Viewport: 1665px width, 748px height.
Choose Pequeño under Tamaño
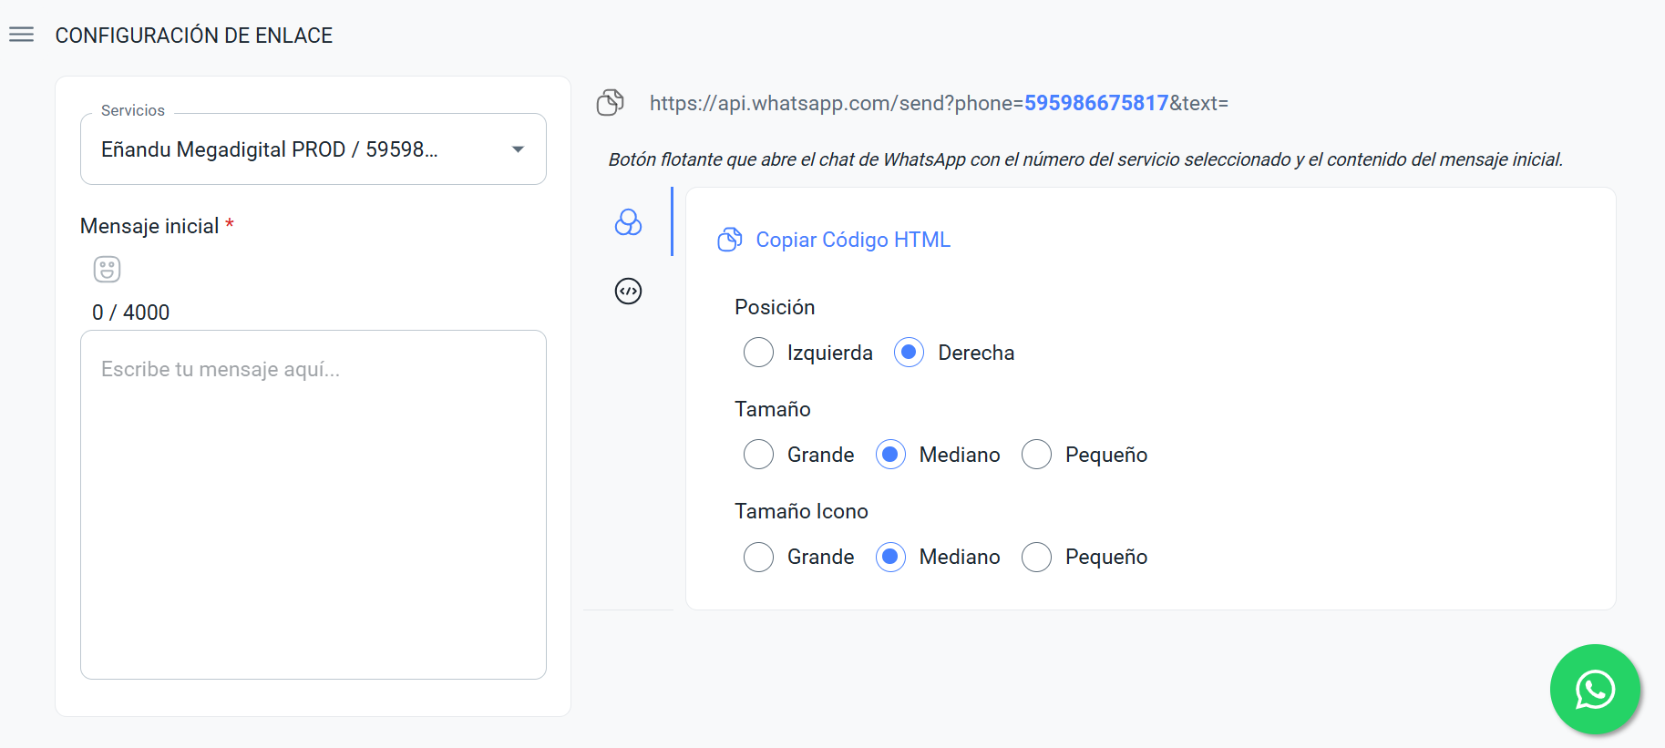1036,455
